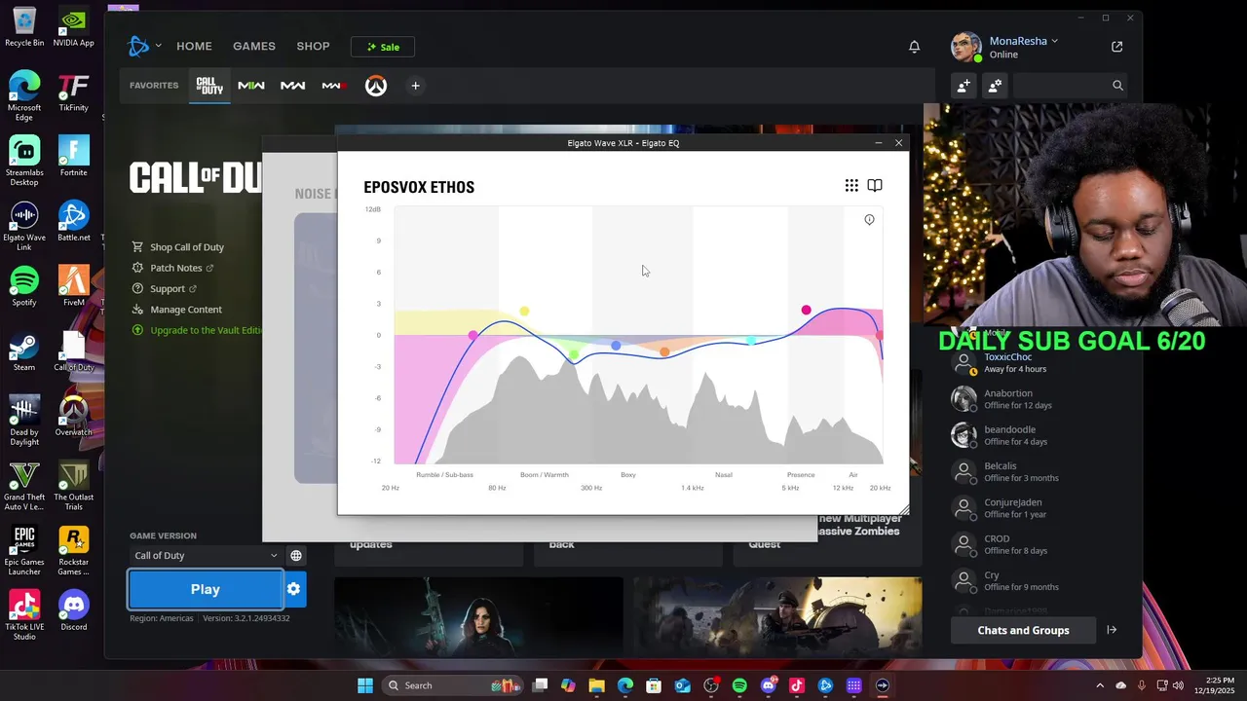Open the Dead by Daylight shortcut

pyautogui.click(x=24, y=421)
